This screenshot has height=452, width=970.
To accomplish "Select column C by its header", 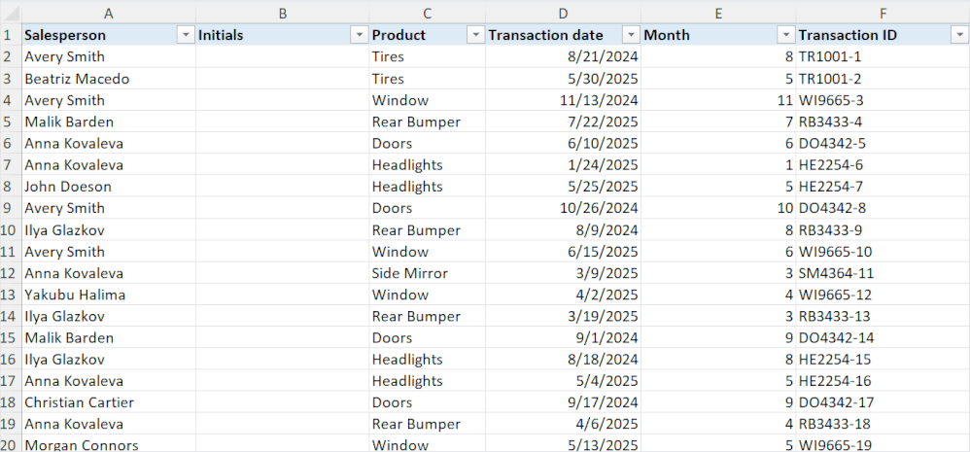I will click(x=427, y=13).
